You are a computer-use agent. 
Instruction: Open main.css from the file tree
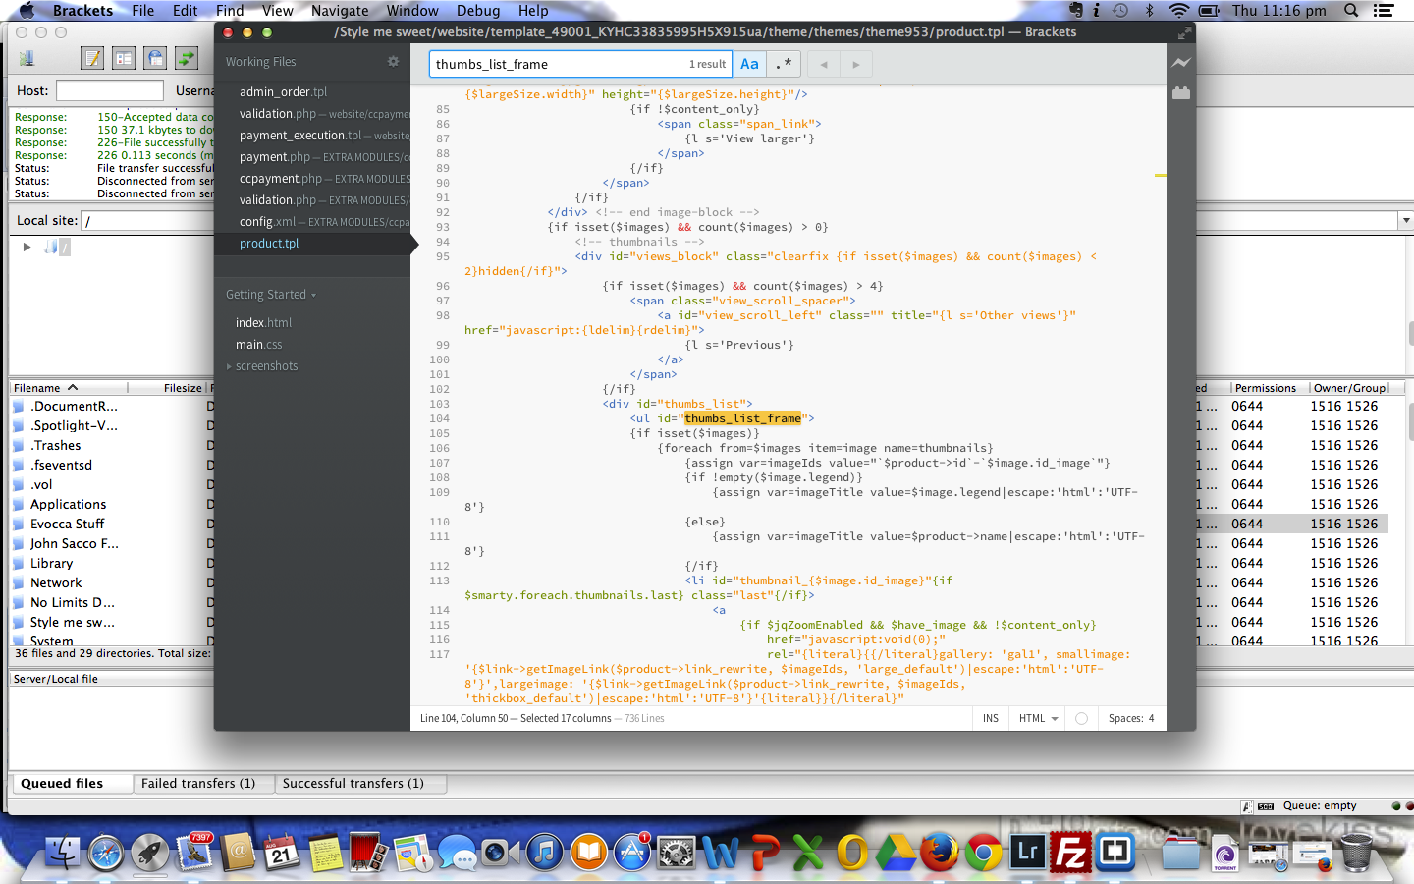258,345
